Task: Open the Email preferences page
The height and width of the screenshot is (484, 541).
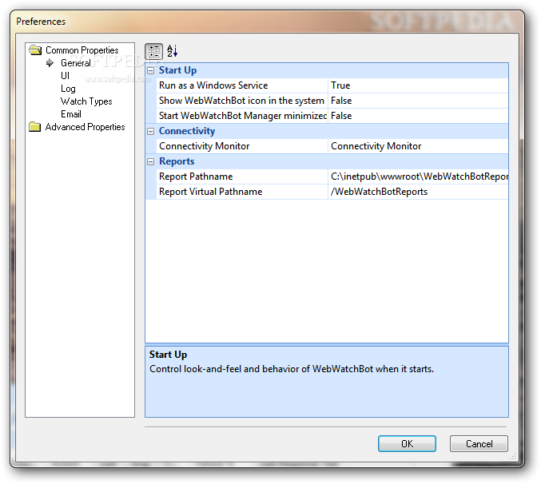Action: click(71, 114)
